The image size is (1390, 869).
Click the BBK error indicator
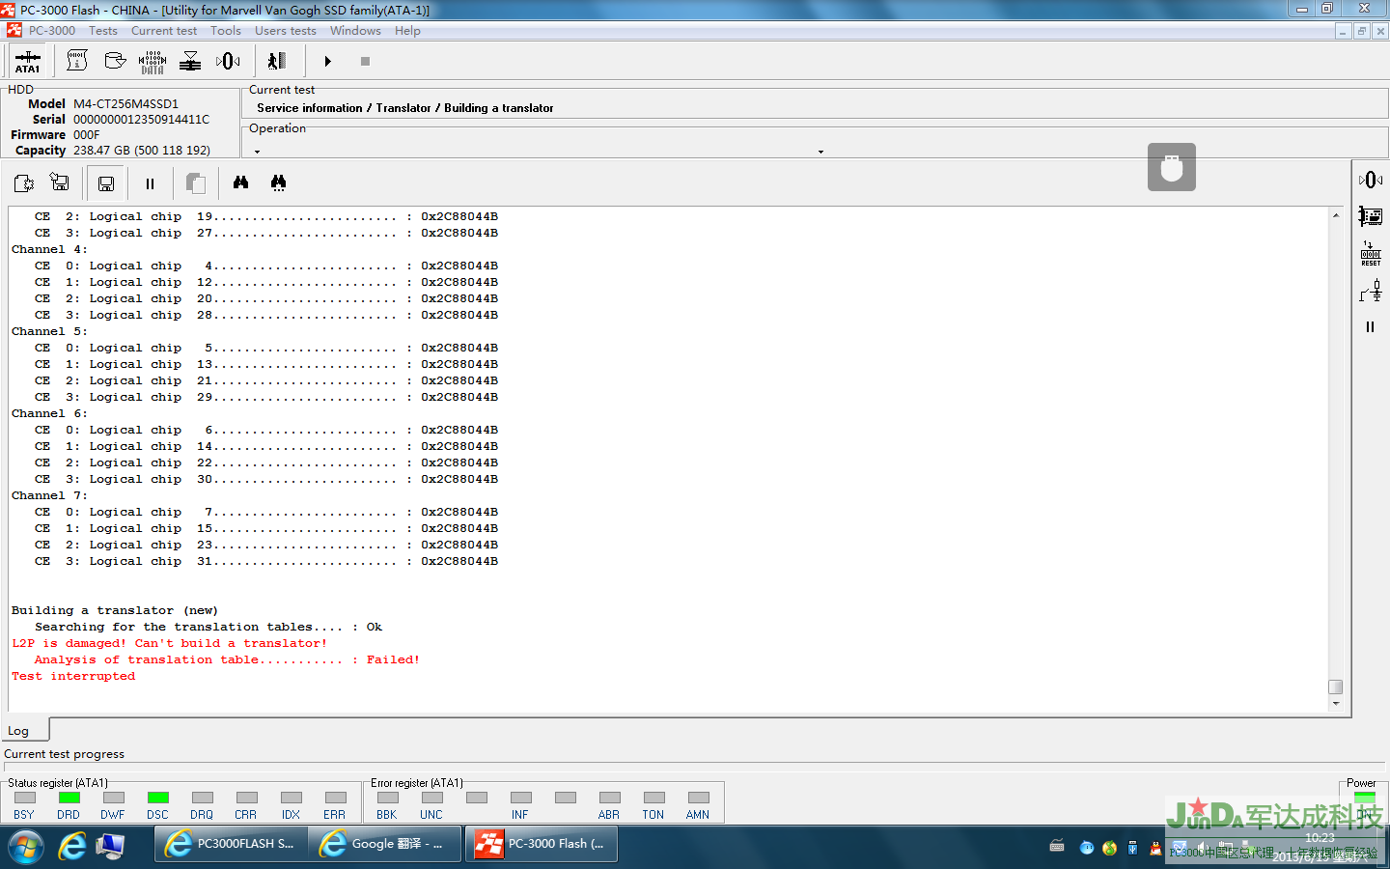388,798
